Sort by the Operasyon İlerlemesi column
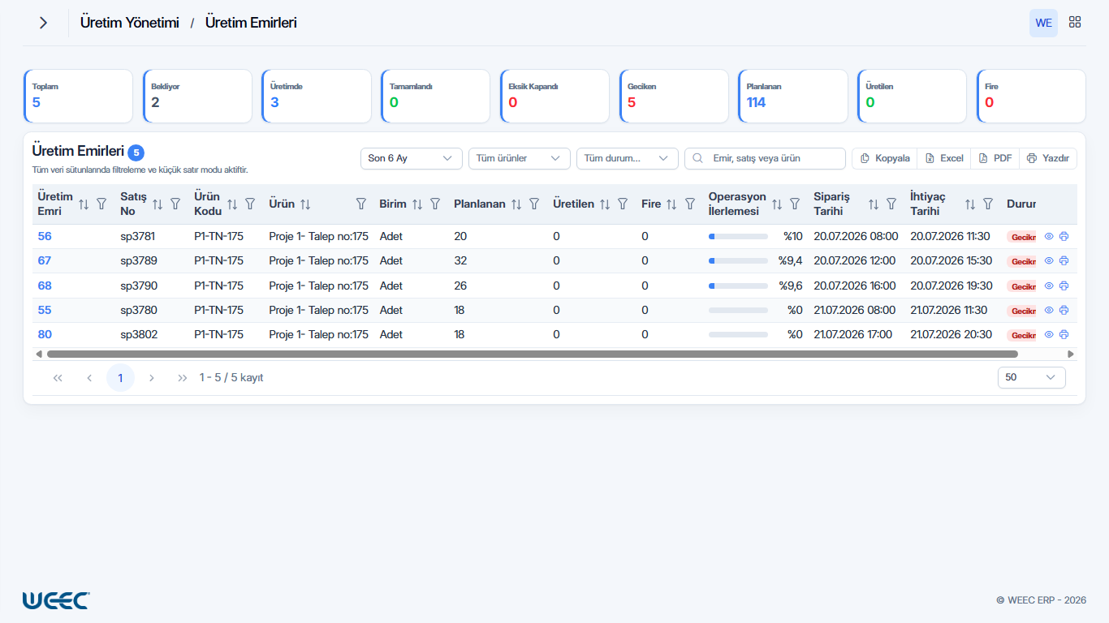The height and width of the screenshot is (623, 1109). tap(777, 204)
